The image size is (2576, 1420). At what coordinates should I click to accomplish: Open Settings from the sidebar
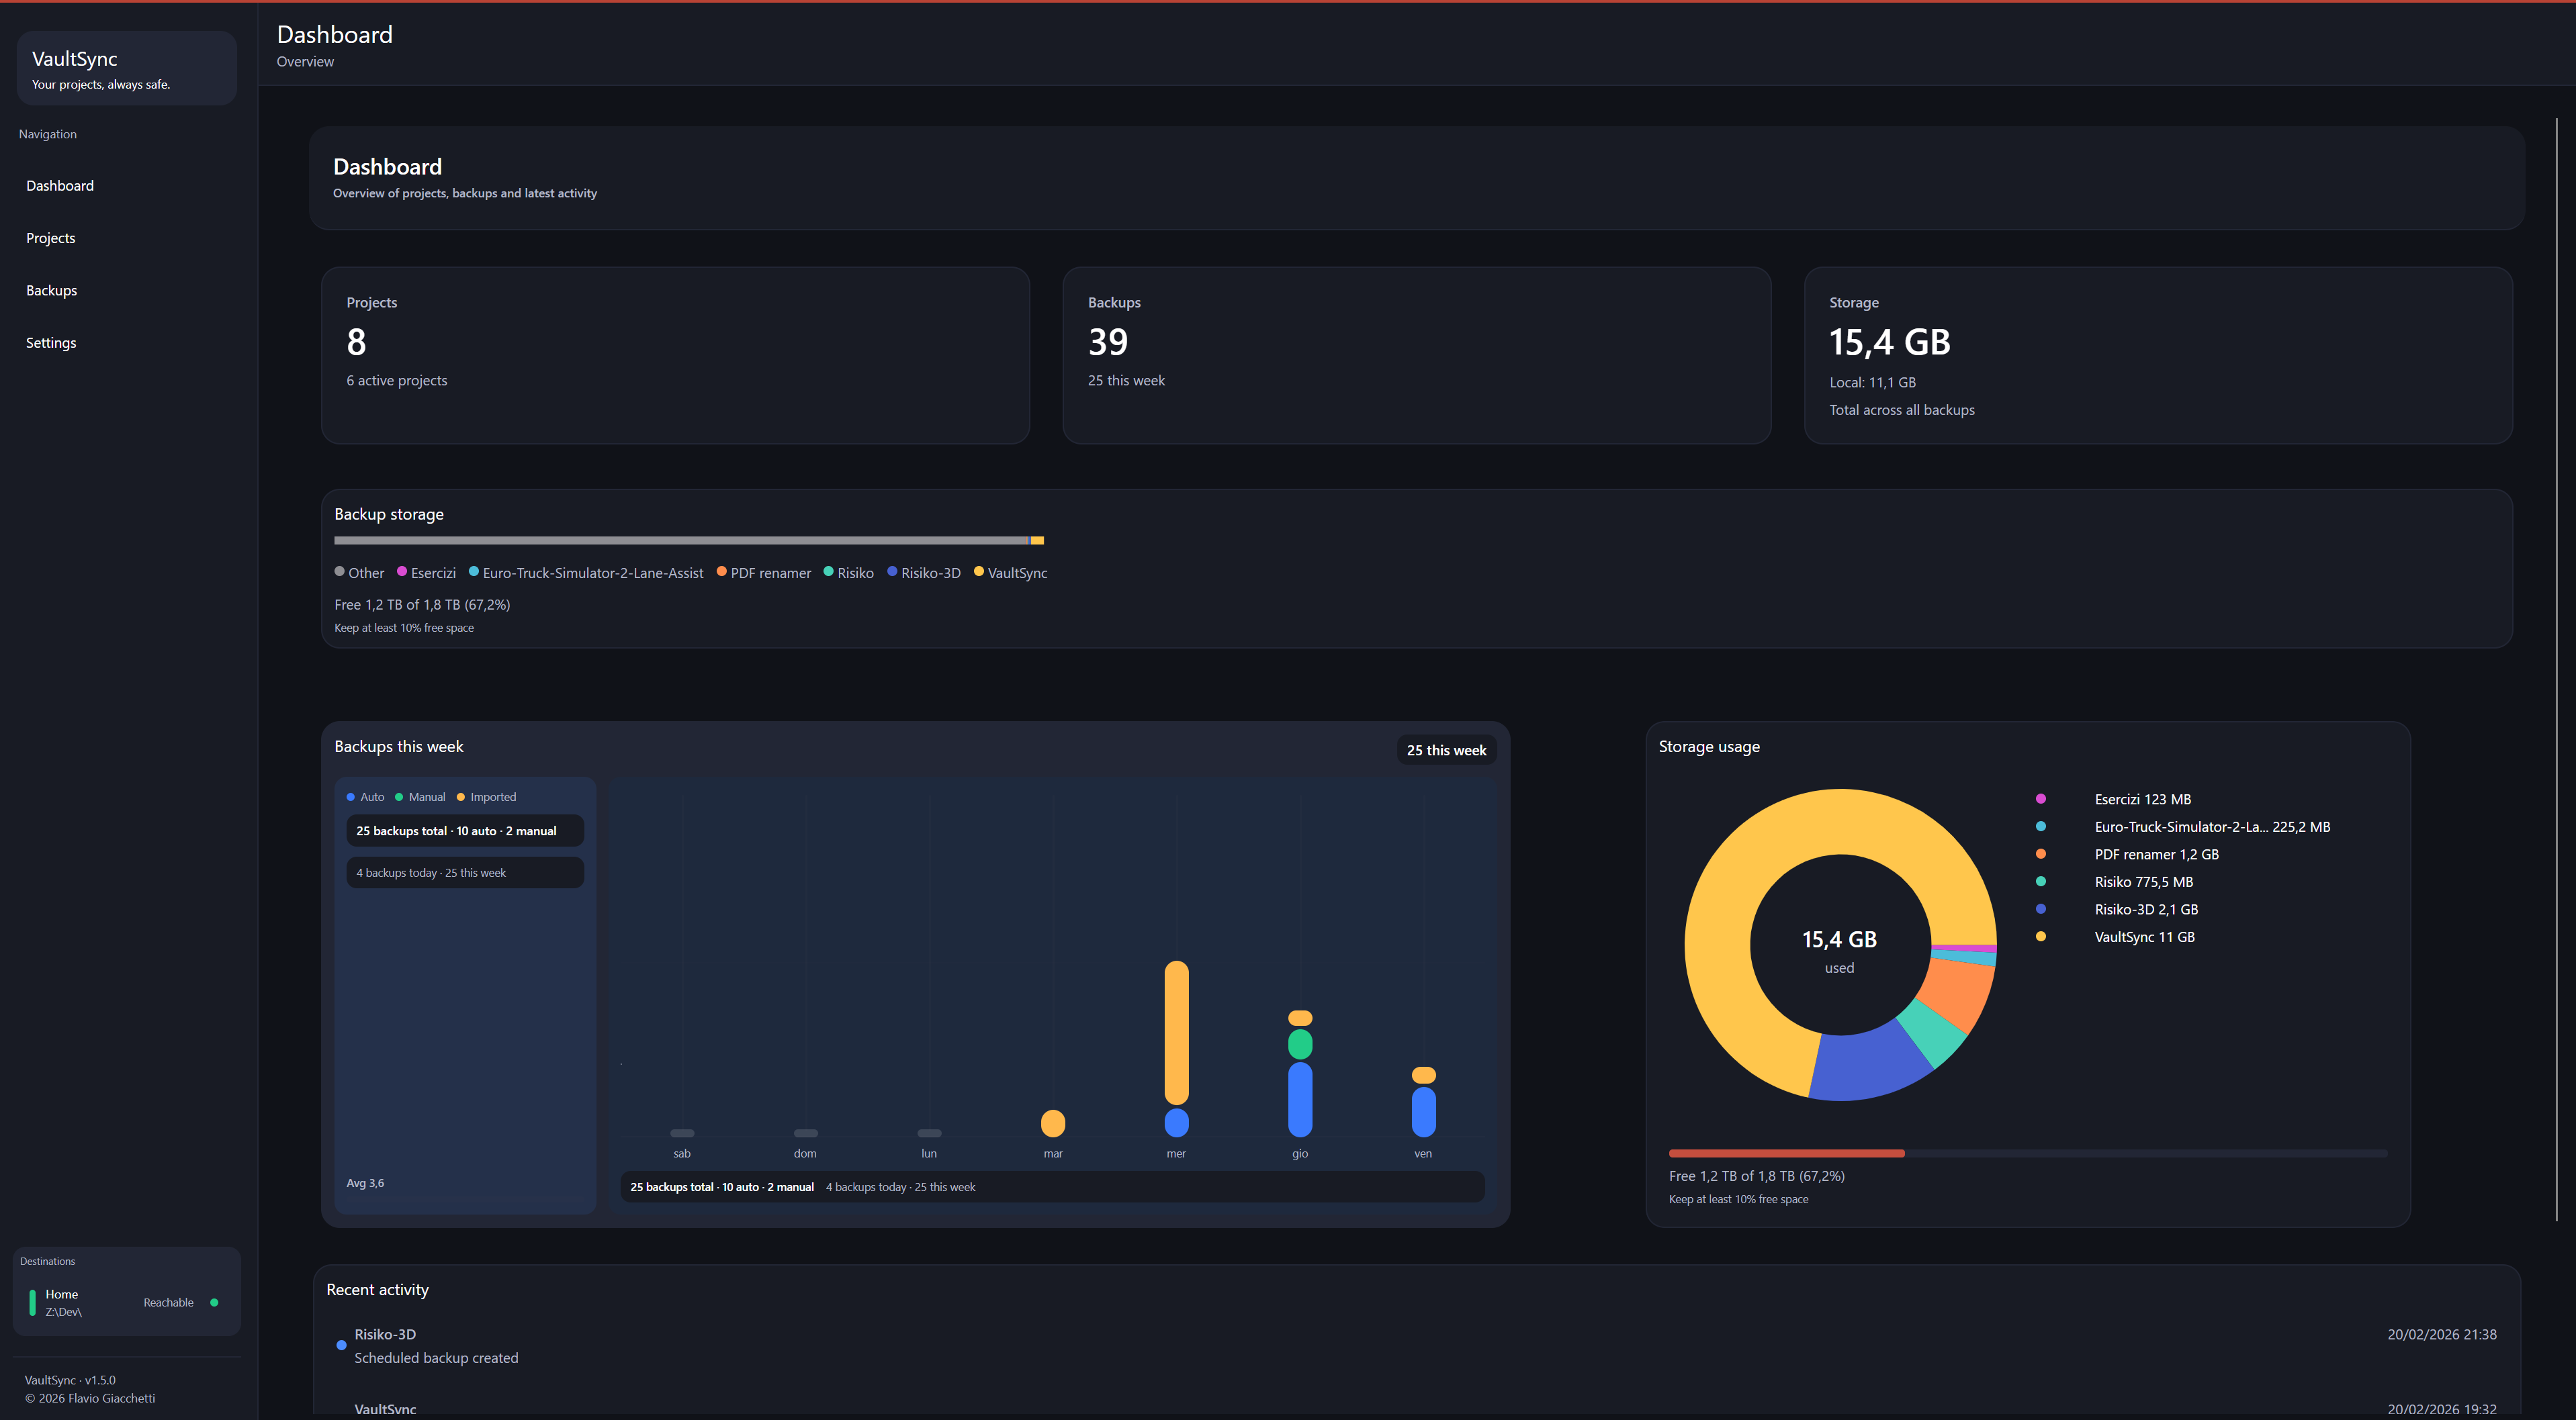click(x=51, y=343)
